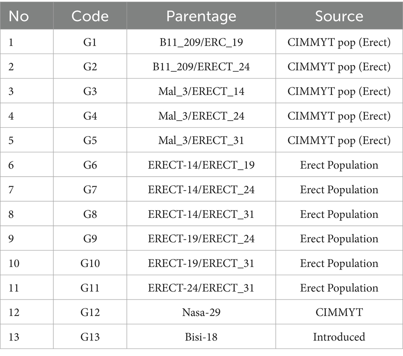The image size is (403, 356).
Task: Click the G10 code cell
Action: [90, 263]
